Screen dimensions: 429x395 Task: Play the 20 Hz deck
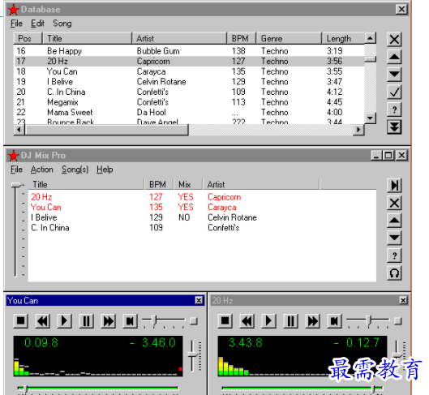tap(269, 320)
